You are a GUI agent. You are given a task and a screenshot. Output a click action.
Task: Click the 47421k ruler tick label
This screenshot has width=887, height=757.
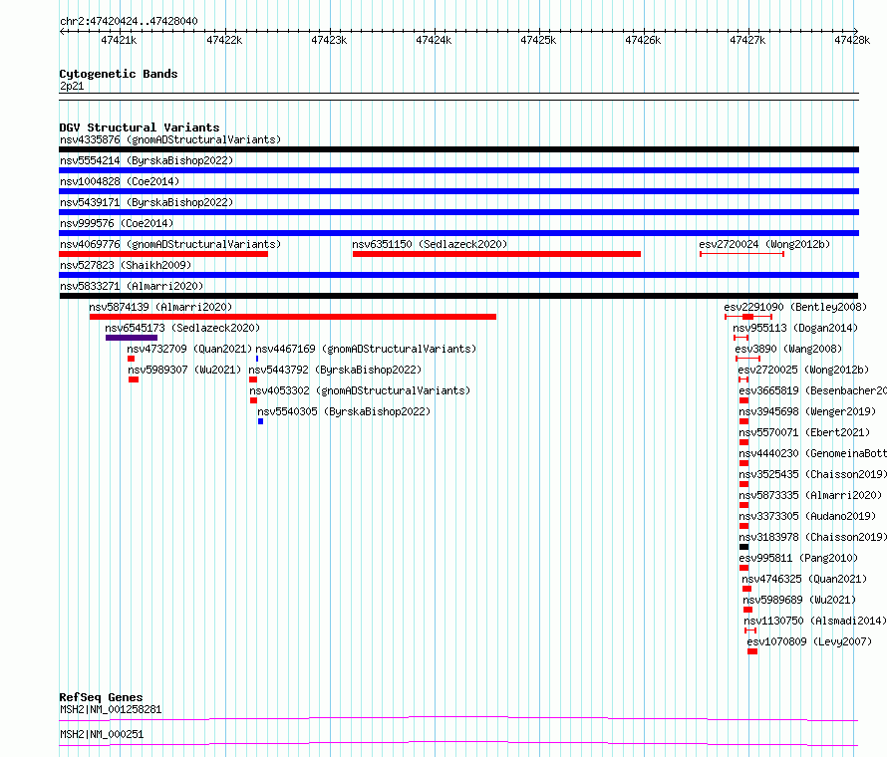[119, 40]
